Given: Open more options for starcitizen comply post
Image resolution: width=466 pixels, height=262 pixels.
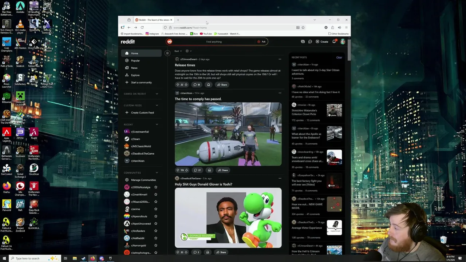Looking at the screenshot, I should coord(280,93).
